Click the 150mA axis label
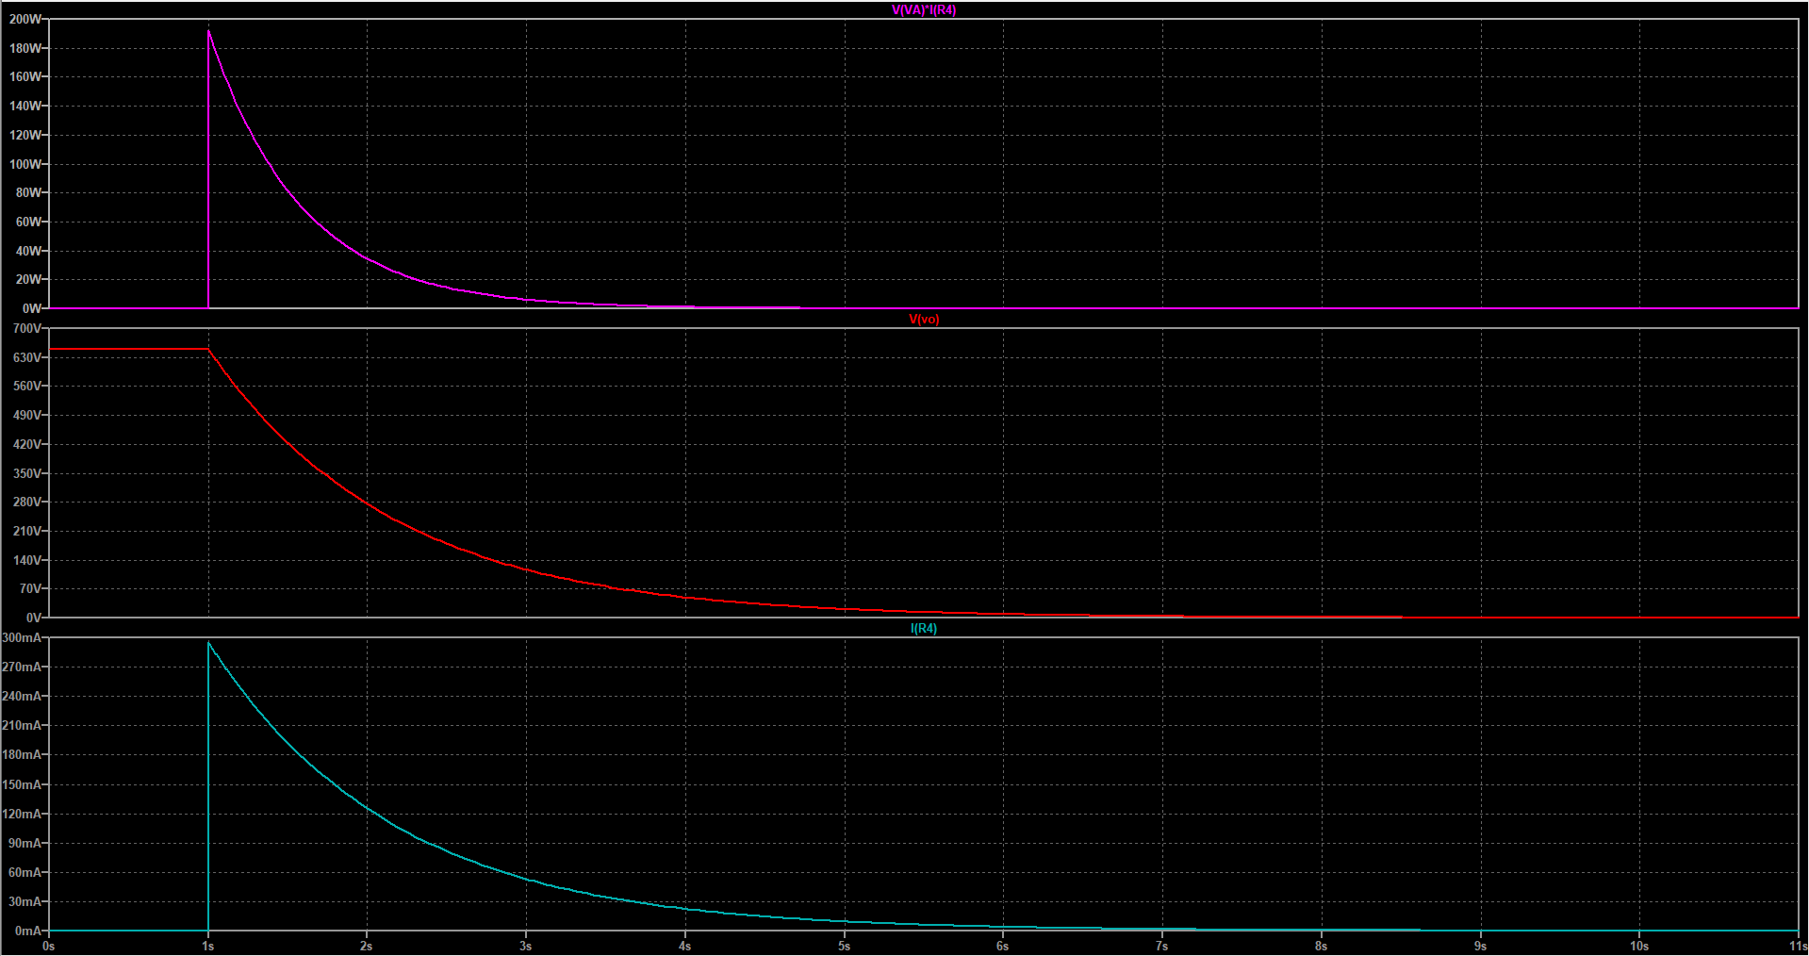This screenshot has height=956, width=1809. pos(22,784)
